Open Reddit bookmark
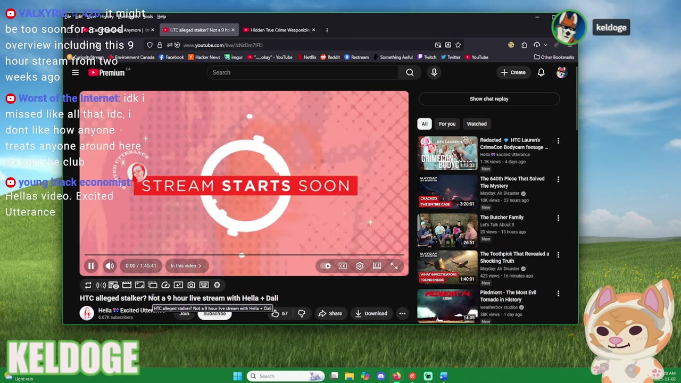Screen dimensions: 681x383 click(x=330, y=57)
